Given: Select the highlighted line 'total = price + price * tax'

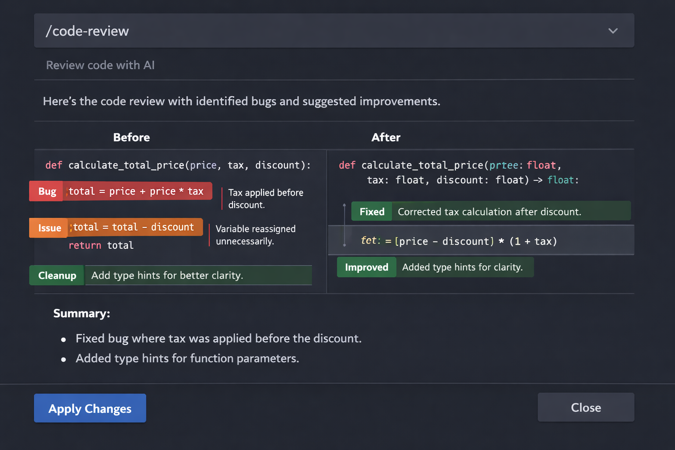Looking at the screenshot, I should 138,192.
